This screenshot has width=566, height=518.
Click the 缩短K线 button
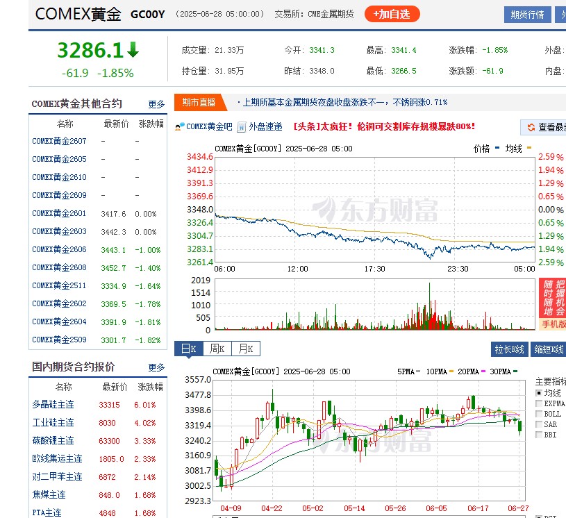[549, 349]
